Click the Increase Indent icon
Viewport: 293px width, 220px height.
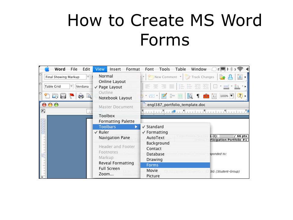206,86
